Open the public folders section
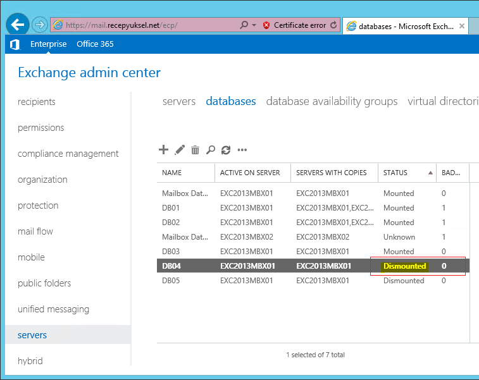The height and width of the screenshot is (380, 479). [x=44, y=283]
